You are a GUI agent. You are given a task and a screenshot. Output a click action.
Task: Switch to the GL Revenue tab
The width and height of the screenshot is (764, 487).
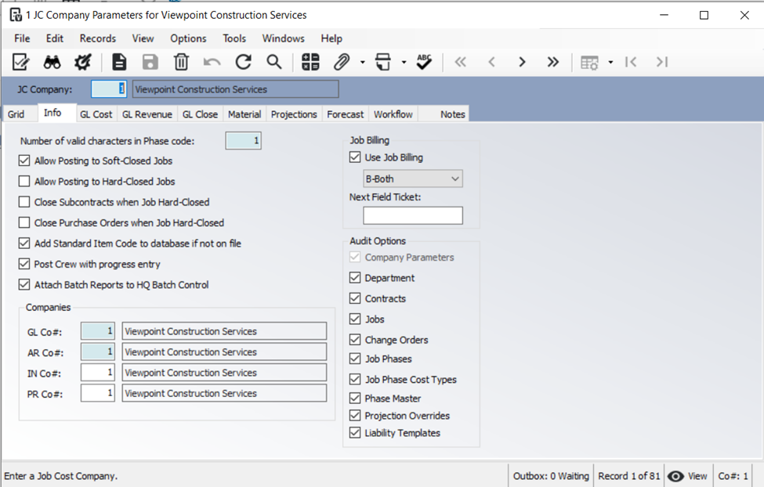[147, 114]
